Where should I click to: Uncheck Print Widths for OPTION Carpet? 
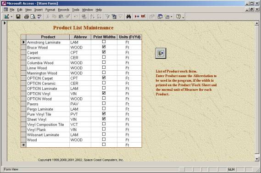[x=104, y=78]
